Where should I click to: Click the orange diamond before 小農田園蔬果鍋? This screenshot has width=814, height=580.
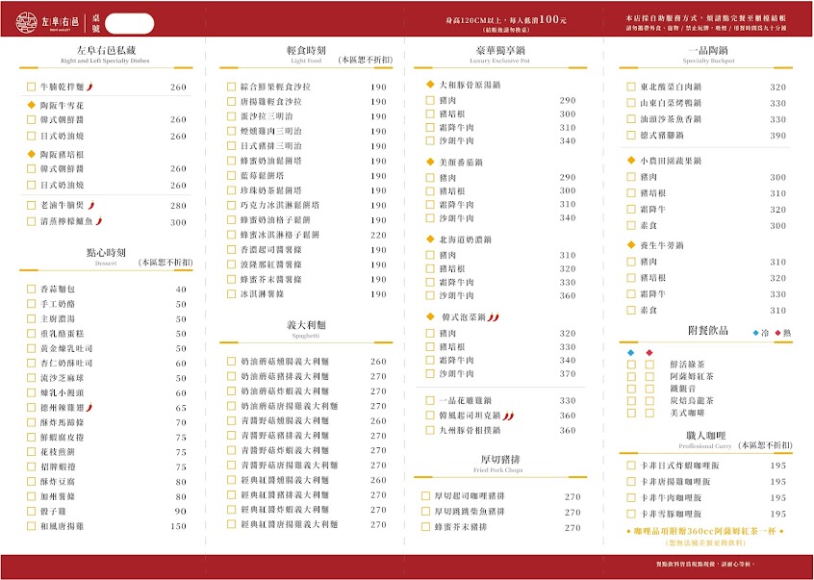pos(631,161)
